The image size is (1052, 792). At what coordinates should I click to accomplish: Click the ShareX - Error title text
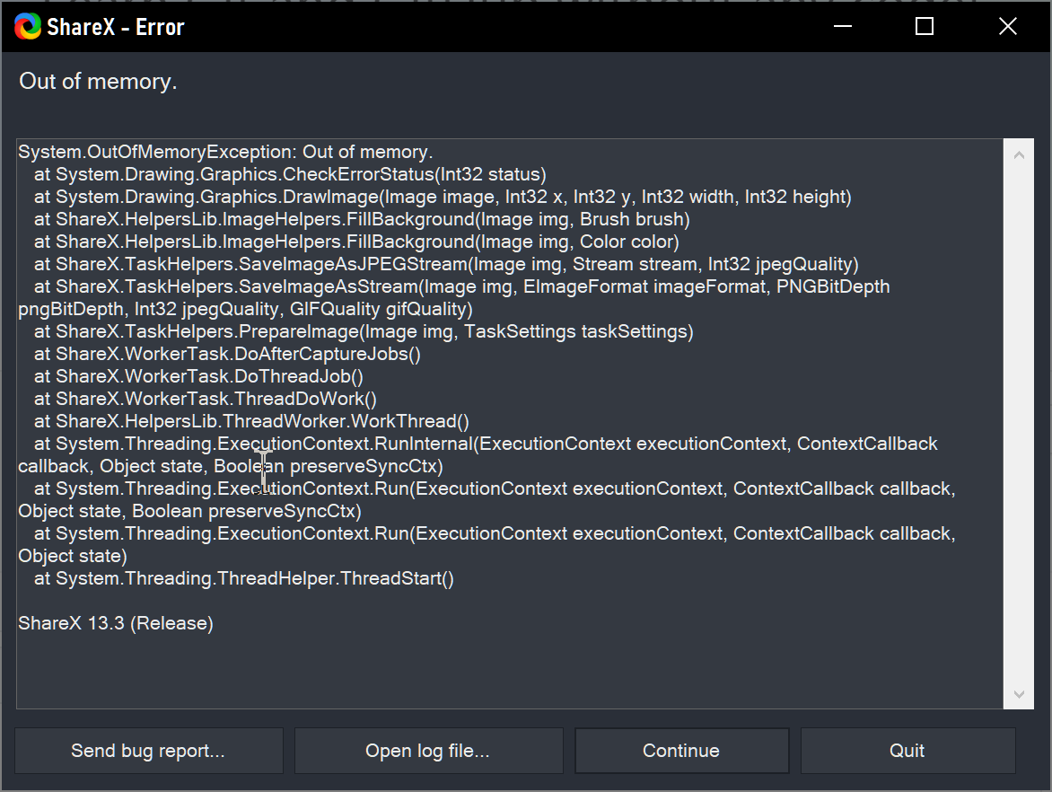115,26
